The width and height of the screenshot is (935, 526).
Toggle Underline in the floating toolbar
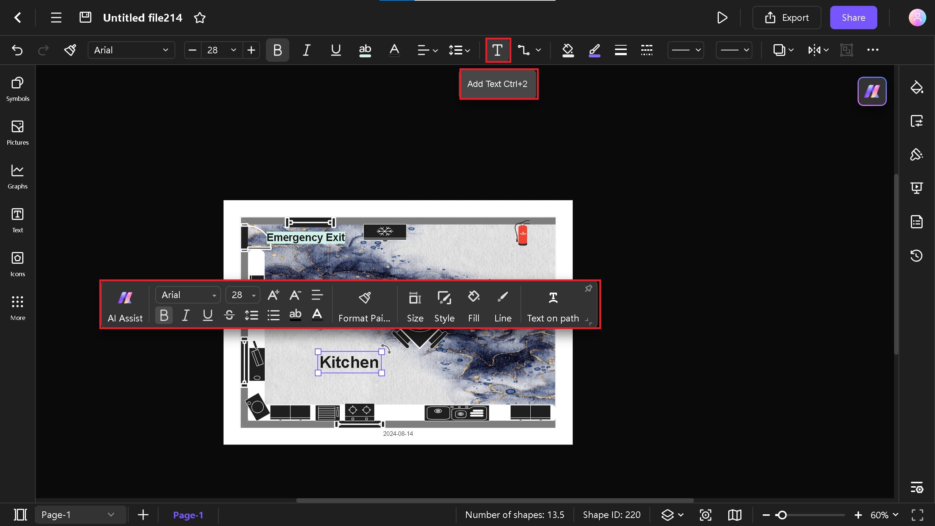click(207, 315)
